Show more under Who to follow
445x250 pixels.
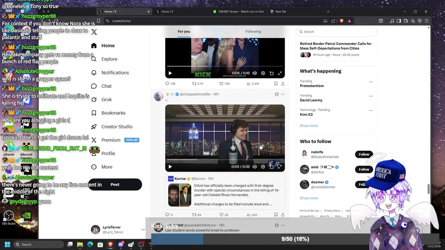[x=309, y=198]
